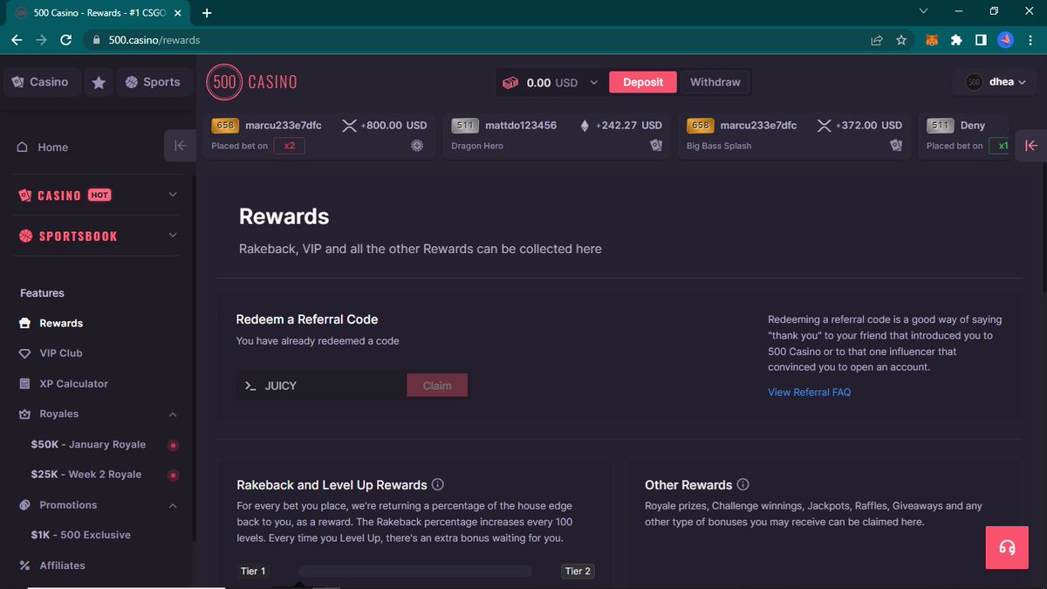Click info icon beside Other Rewards
Viewport: 1047px width, 589px height.
[x=742, y=484]
